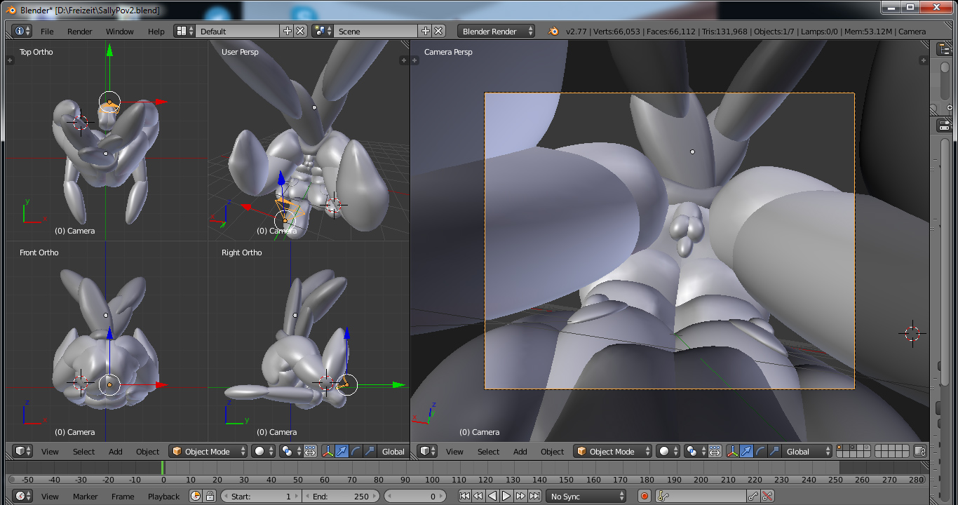Image resolution: width=958 pixels, height=505 pixels.
Task: Open the No Sync playback dropdown
Action: pos(586,497)
